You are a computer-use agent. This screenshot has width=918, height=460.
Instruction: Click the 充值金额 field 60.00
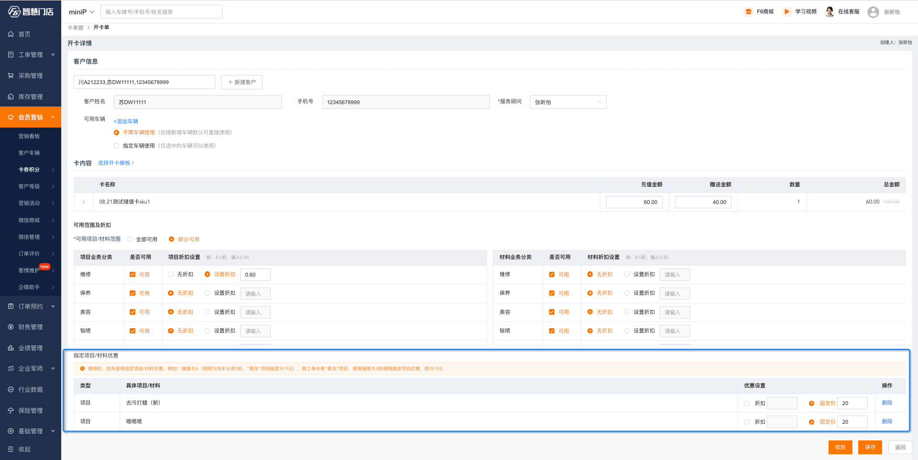634,202
